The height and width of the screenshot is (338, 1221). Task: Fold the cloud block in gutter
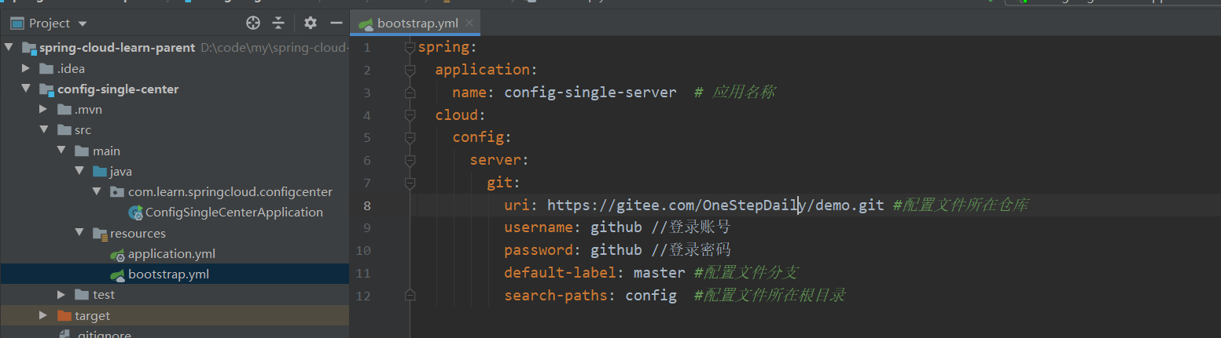click(409, 115)
